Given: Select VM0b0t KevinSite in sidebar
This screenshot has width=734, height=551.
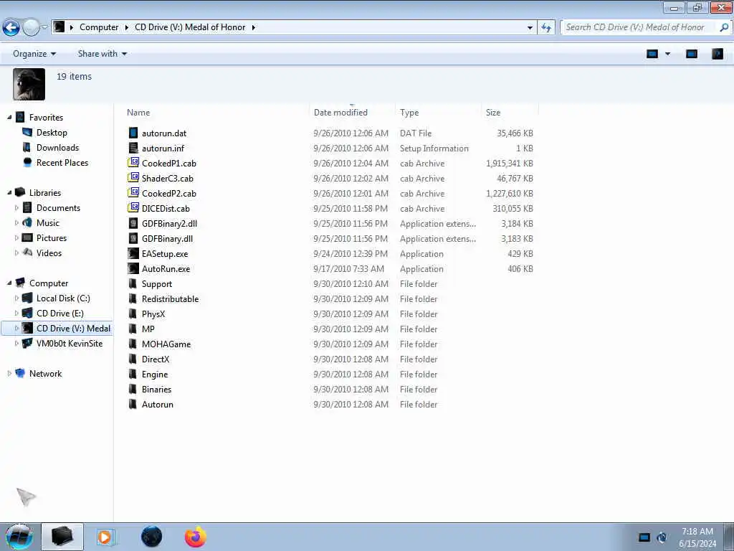Looking at the screenshot, I should [70, 344].
